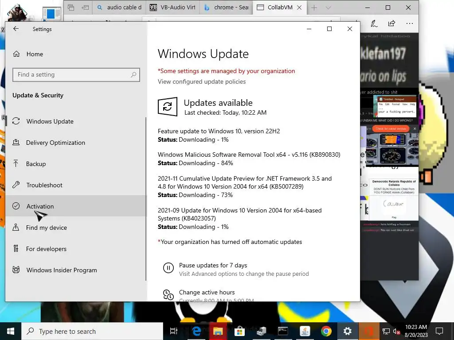This screenshot has height=340, width=454.
Task: Click Edge tabs you've set aside icon
Action: pyautogui.click(x=71, y=8)
